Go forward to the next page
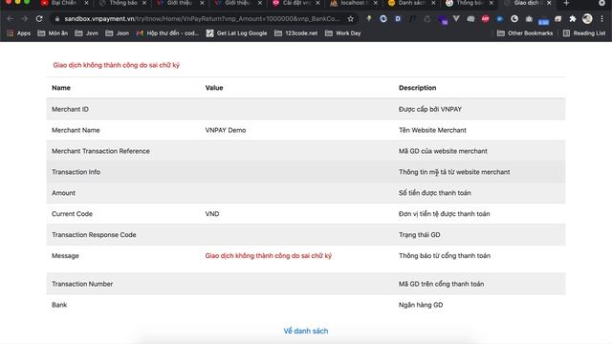 [x=25, y=19]
